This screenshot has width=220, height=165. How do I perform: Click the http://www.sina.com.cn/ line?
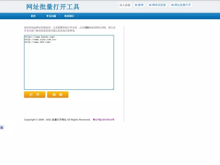(40, 40)
